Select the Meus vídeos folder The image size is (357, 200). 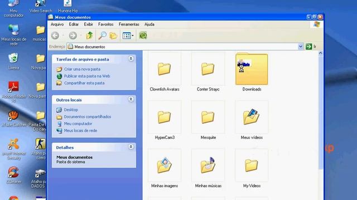(x=252, y=120)
